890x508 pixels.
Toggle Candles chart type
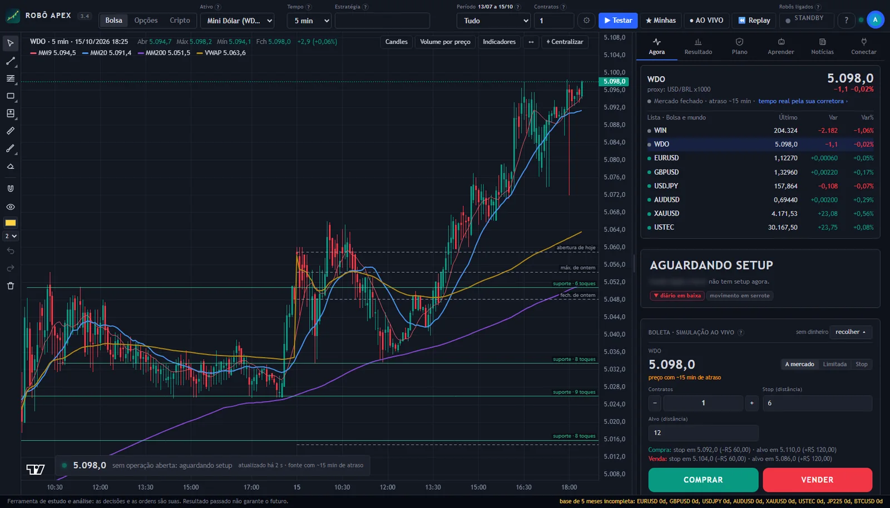397,42
